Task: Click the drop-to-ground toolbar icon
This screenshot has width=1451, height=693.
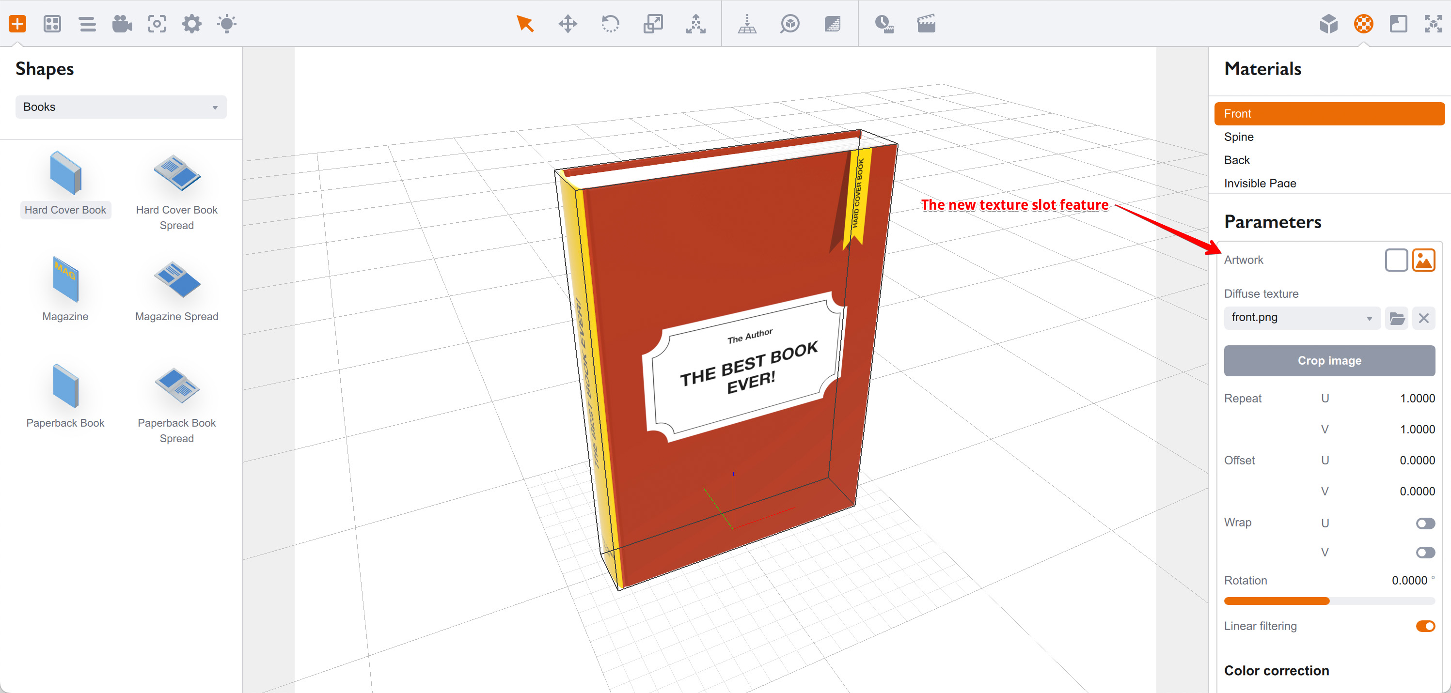Action: pyautogui.click(x=747, y=24)
